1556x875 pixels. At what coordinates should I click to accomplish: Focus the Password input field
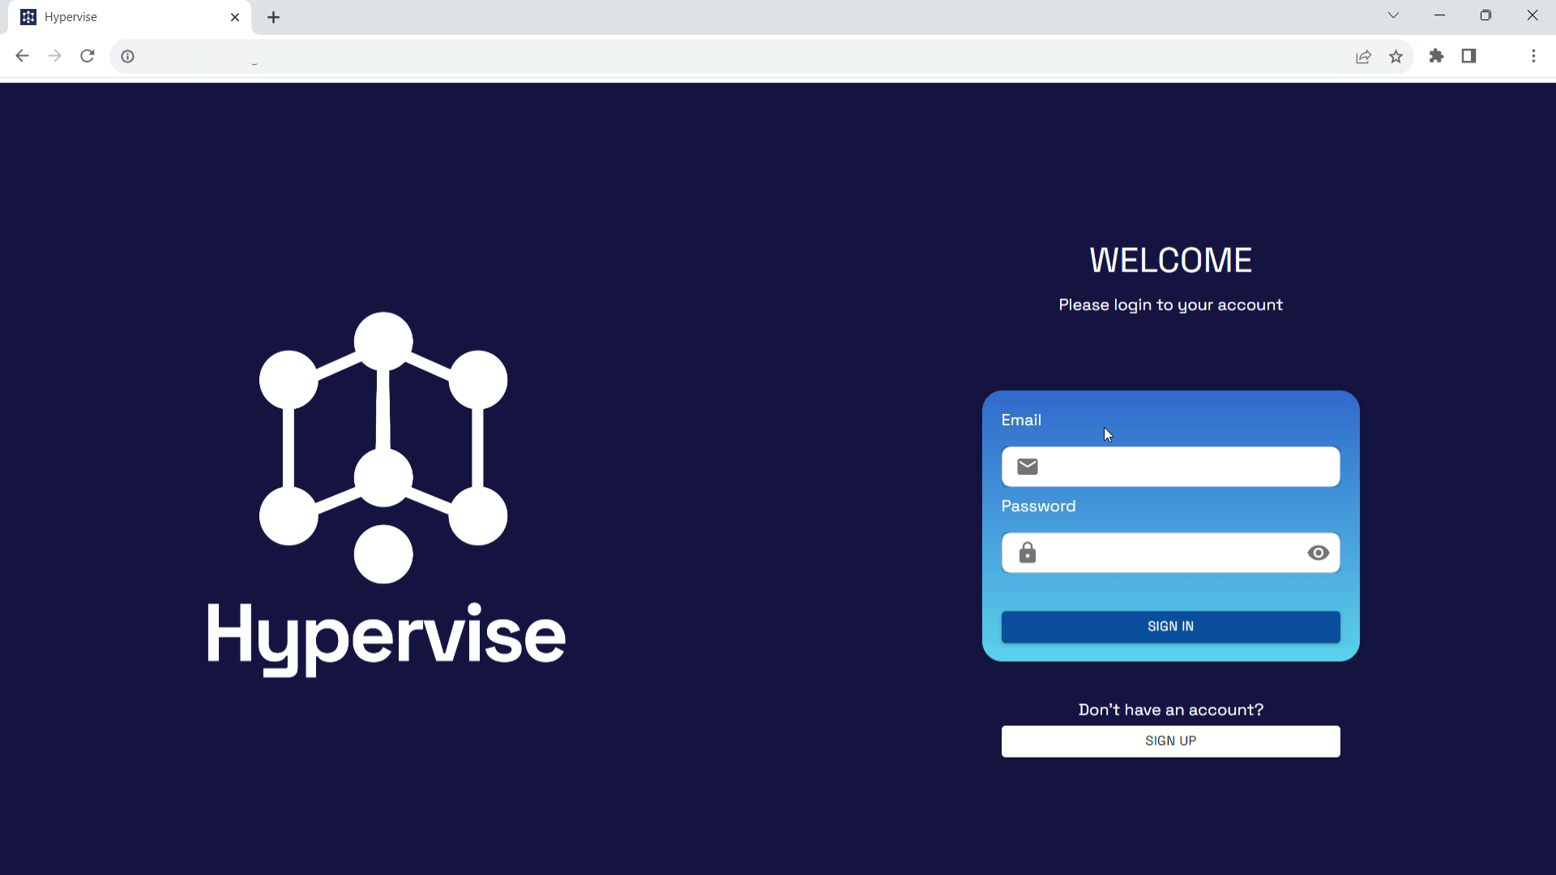pos(1170,553)
